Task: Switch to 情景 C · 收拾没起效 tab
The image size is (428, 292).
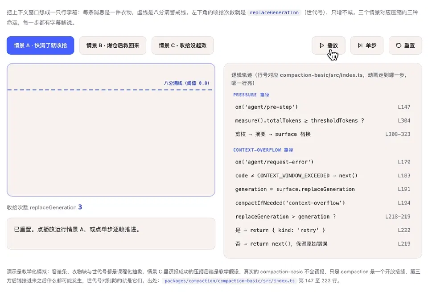Action: [x=183, y=45]
